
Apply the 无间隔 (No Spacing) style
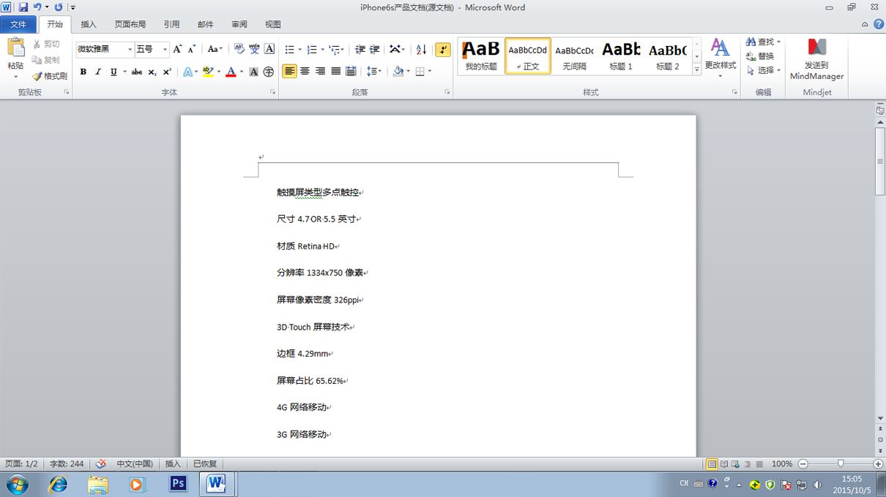click(575, 56)
